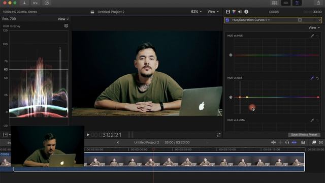
Task: Open the Share export icon
Action: 318,3
